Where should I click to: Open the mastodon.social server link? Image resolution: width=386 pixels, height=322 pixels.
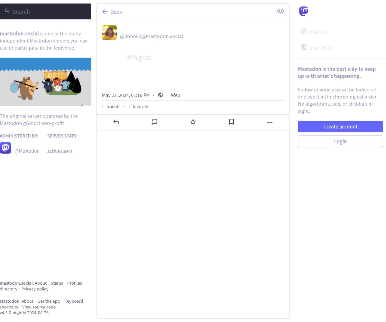click(19, 33)
